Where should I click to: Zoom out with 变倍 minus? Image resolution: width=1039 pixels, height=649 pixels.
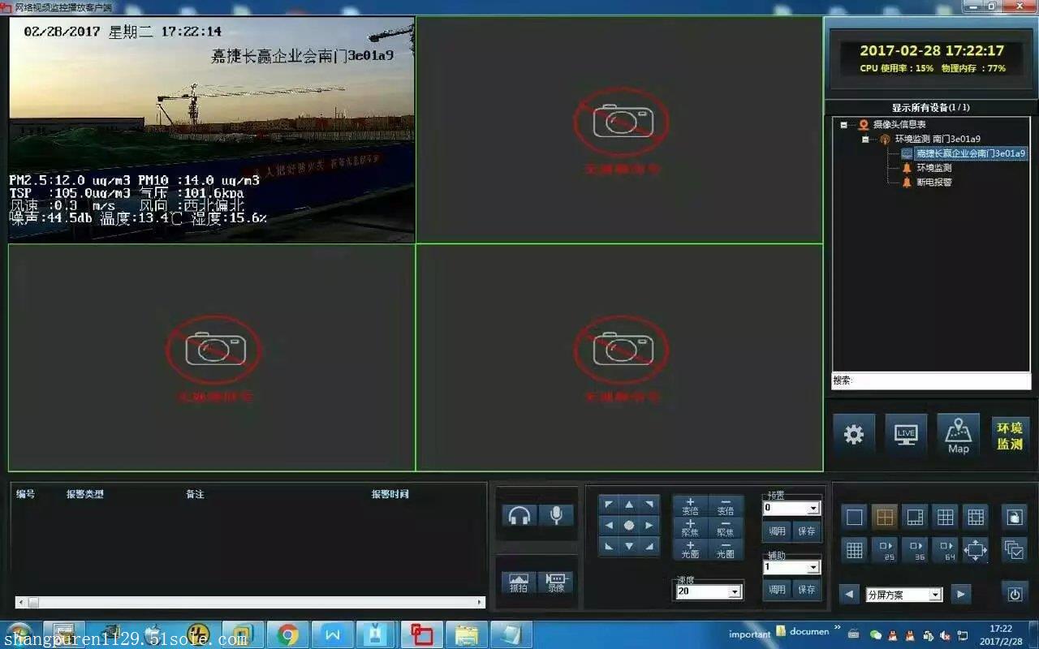point(726,506)
